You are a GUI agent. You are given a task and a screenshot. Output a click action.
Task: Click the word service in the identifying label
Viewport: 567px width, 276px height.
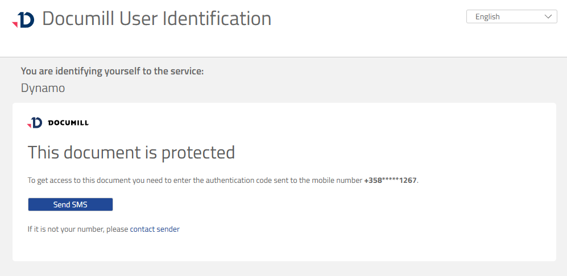point(185,71)
